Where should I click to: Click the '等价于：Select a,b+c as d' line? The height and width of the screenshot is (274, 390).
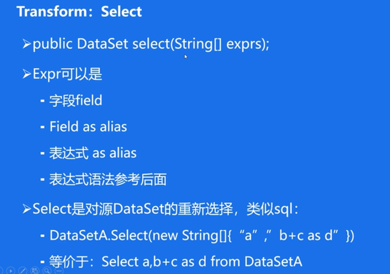(x=176, y=261)
